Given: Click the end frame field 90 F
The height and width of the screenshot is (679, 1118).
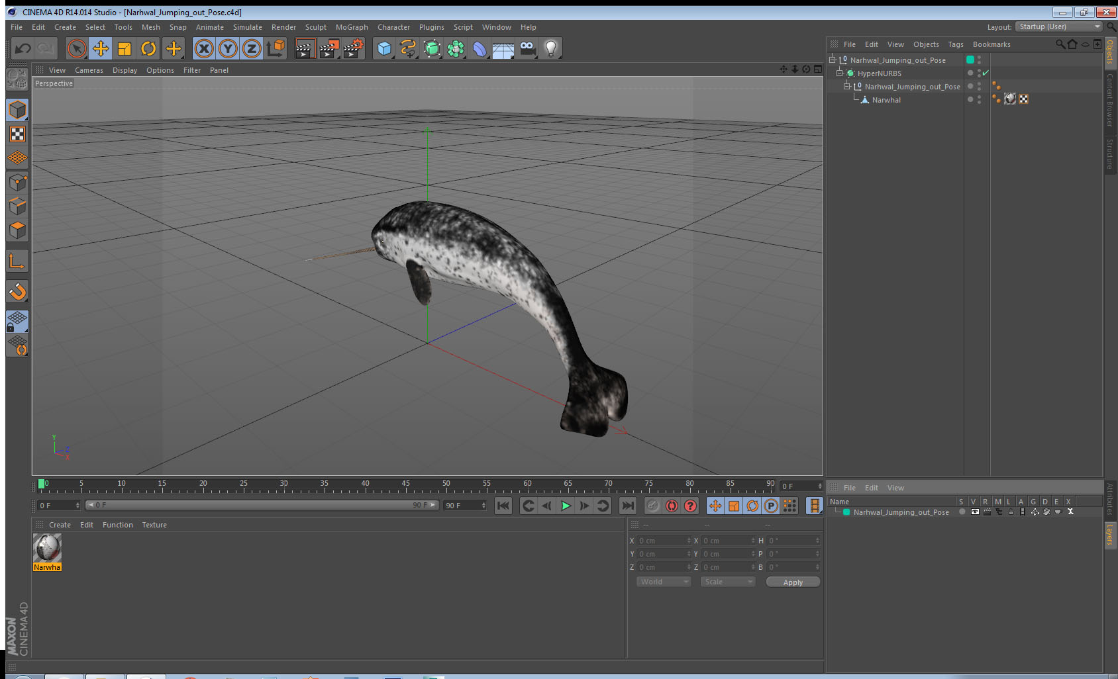Looking at the screenshot, I should click(465, 505).
